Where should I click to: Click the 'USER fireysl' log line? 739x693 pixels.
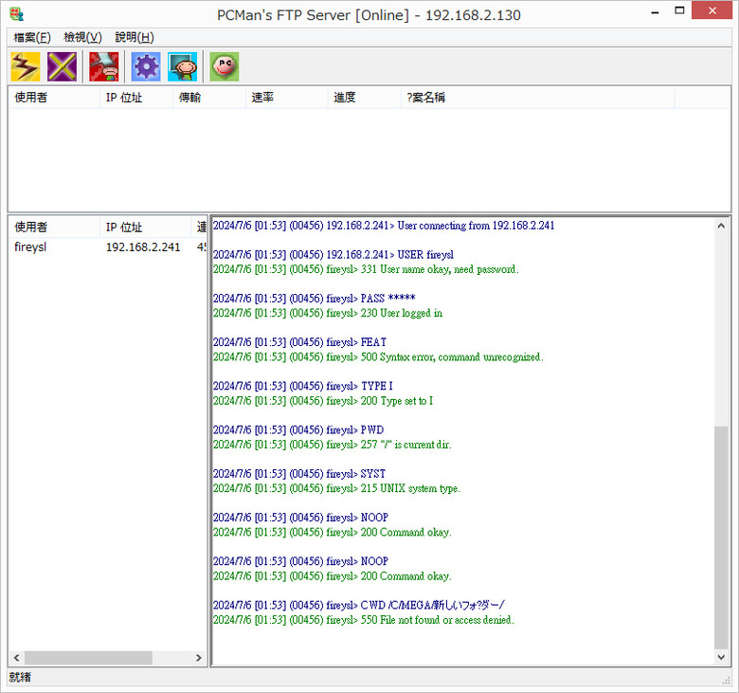pyautogui.click(x=333, y=255)
